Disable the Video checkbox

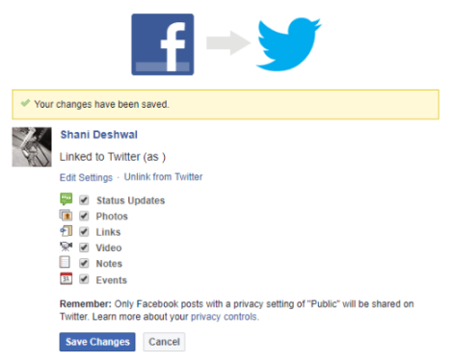pos(84,247)
